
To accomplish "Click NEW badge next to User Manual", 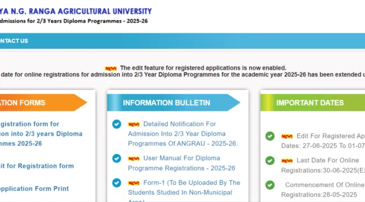I will pyautogui.click(x=134, y=159).
